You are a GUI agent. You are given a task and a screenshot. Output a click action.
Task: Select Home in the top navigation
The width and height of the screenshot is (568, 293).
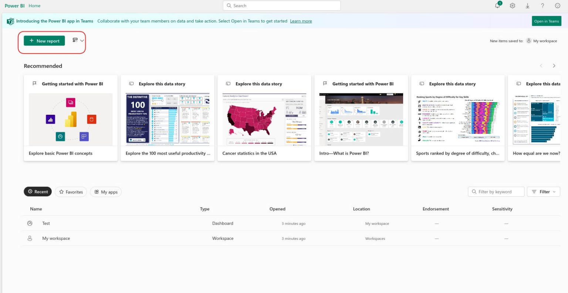pos(34,6)
